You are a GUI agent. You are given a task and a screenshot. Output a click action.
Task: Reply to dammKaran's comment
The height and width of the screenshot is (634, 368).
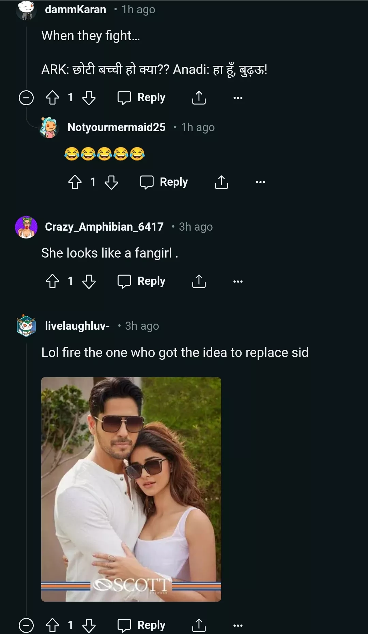pyautogui.click(x=141, y=98)
